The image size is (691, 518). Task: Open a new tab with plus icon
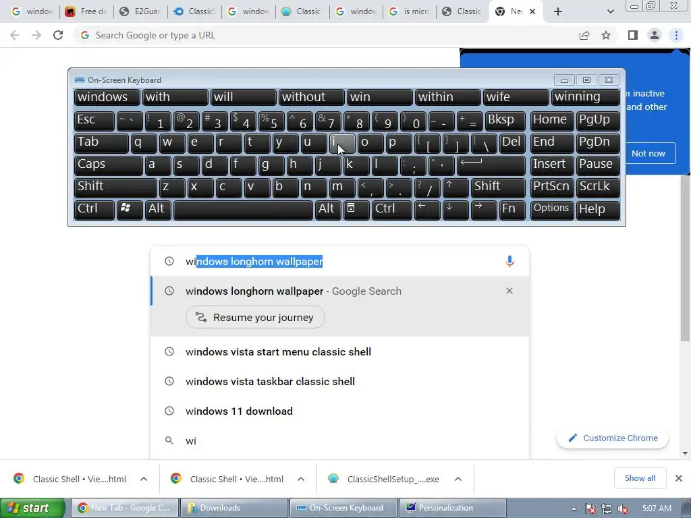point(558,11)
